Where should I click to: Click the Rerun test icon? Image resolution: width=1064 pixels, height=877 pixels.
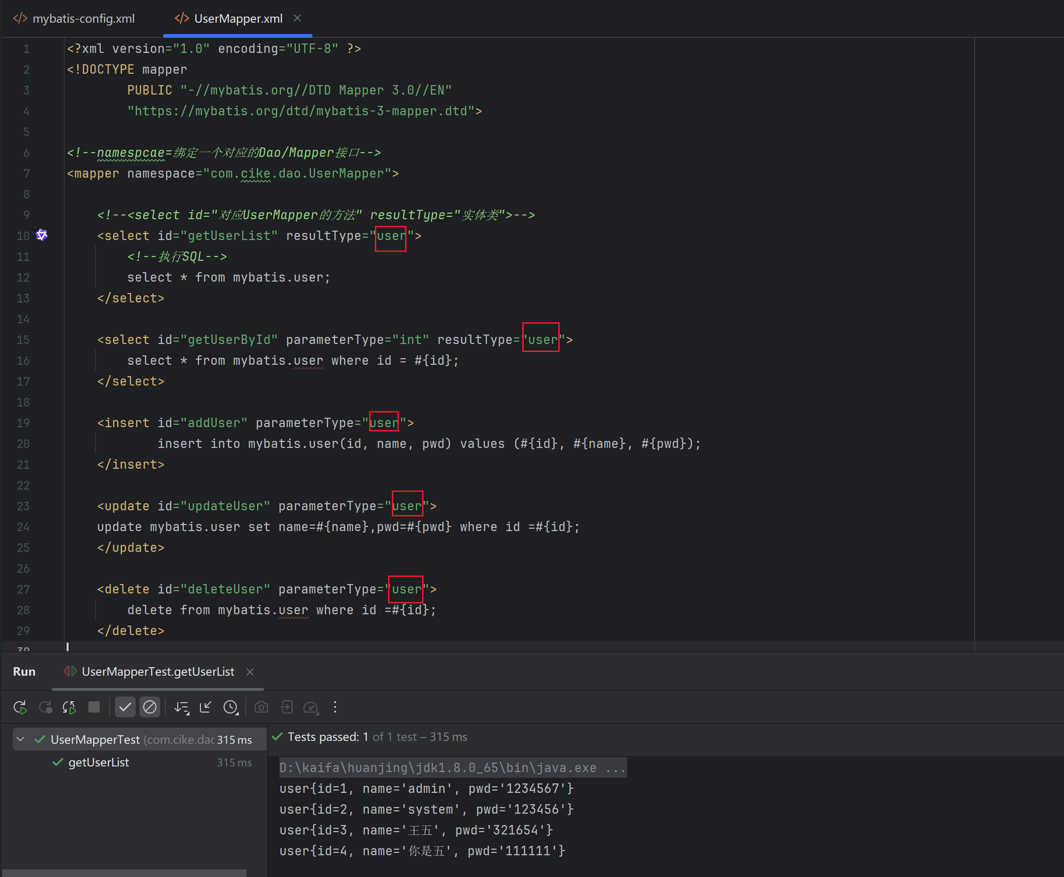pyautogui.click(x=20, y=707)
